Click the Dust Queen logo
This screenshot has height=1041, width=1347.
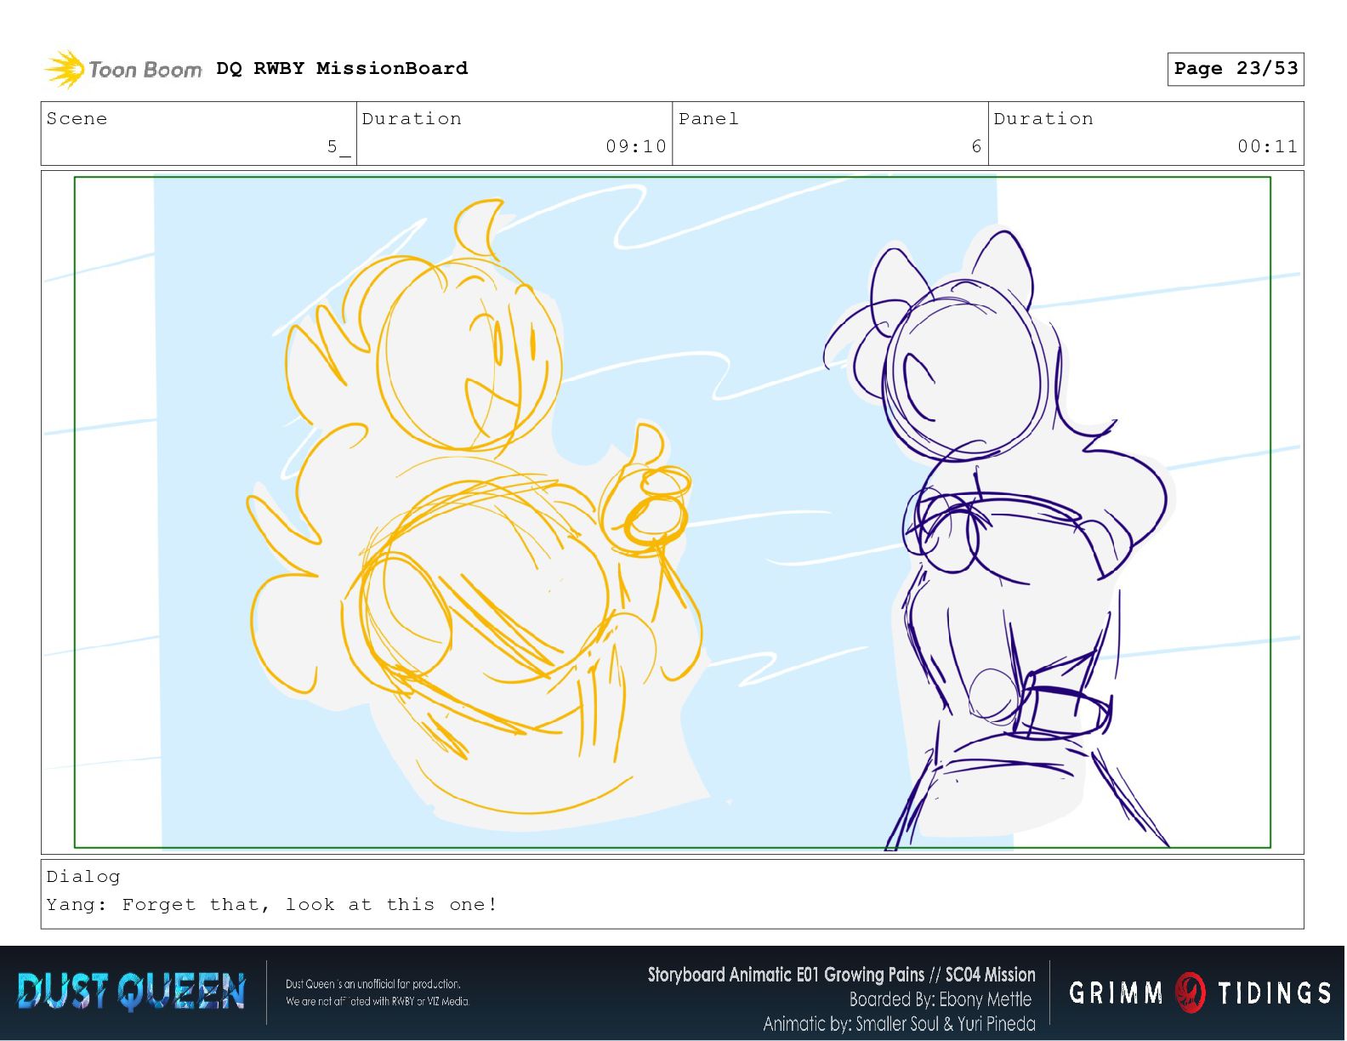click(x=131, y=992)
